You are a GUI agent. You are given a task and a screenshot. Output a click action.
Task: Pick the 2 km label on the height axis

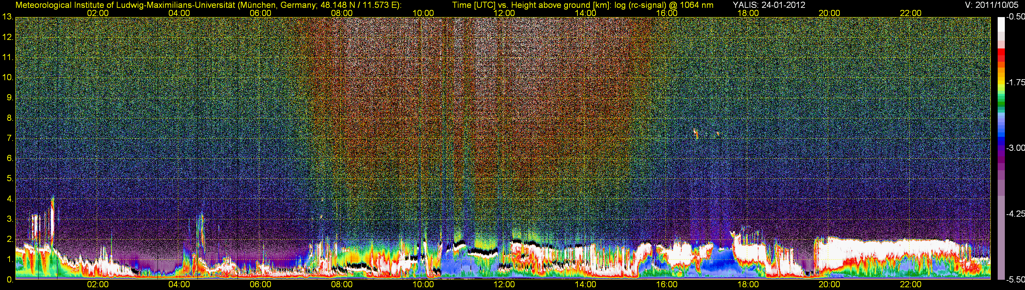pyautogui.click(x=10, y=239)
